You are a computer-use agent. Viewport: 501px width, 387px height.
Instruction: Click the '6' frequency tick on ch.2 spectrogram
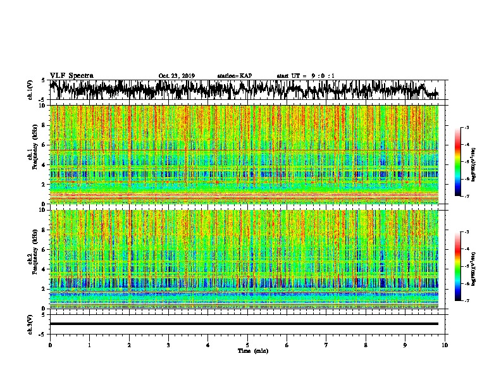tap(44, 249)
